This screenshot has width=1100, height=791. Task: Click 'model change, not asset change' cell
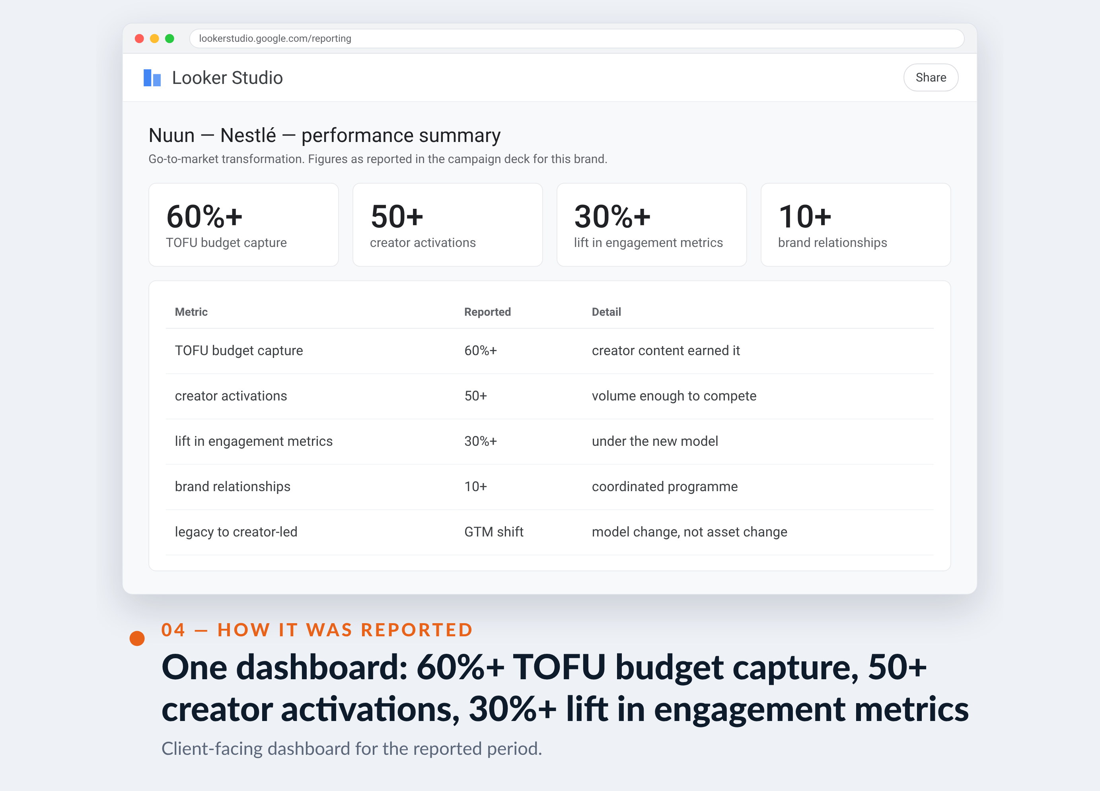(x=689, y=532)
